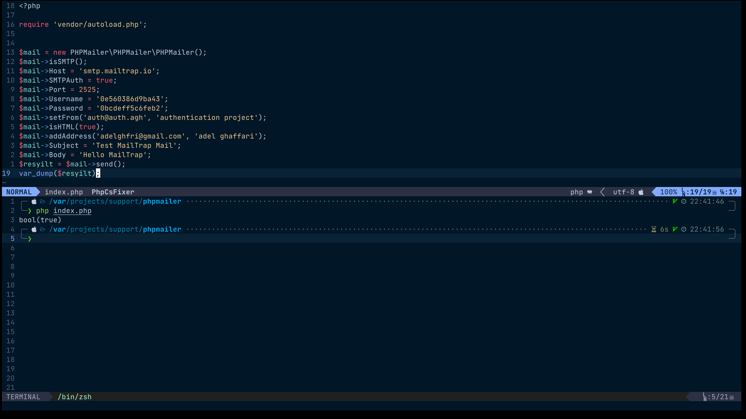Click the PhpCsFixer statusline label
The height and width of the screenshot is (419, 746).
(113, 192)
